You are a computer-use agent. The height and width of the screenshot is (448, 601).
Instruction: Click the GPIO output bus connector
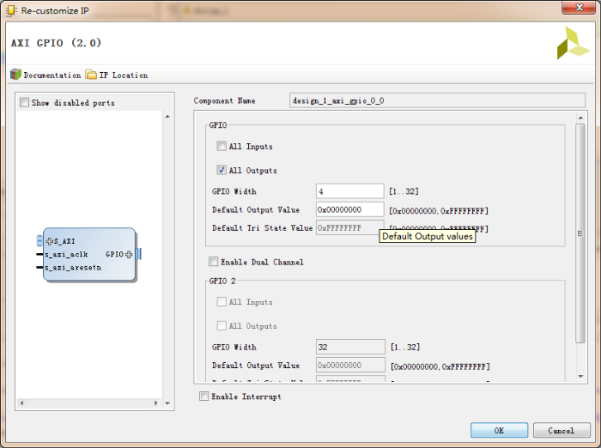[x=138, y=254]
